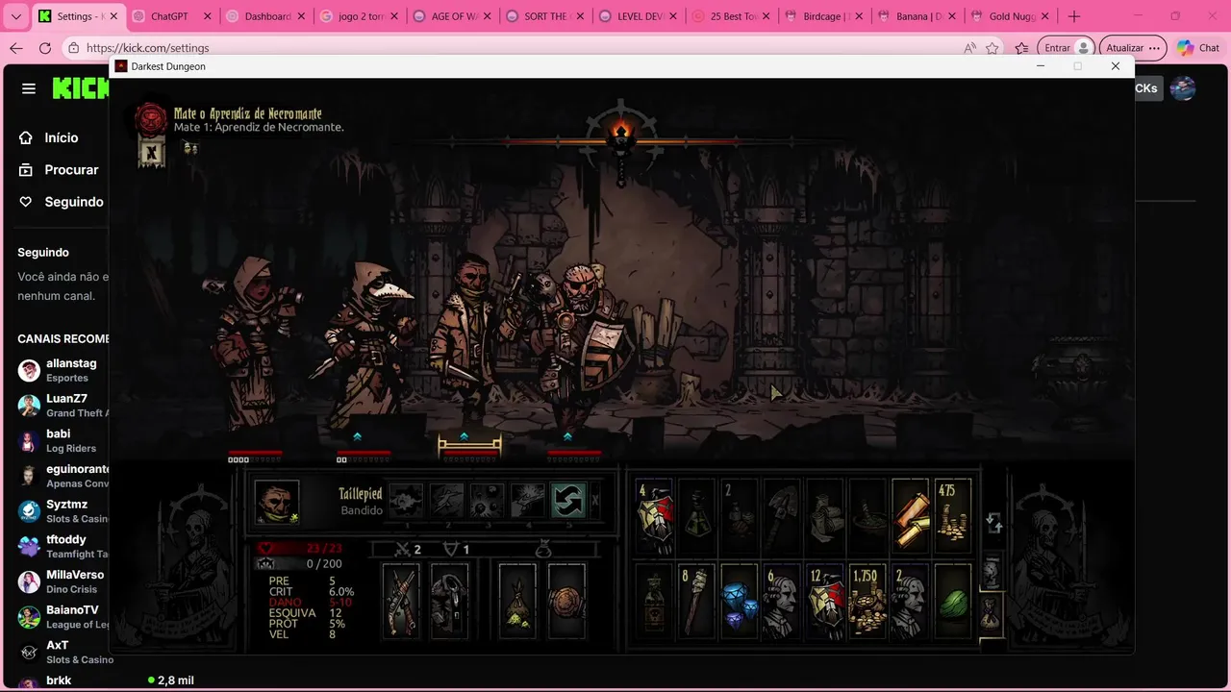Viewport: 1231px width, 692px height.
Task: Add page to favorites star
Action: [x=992, y=48]
